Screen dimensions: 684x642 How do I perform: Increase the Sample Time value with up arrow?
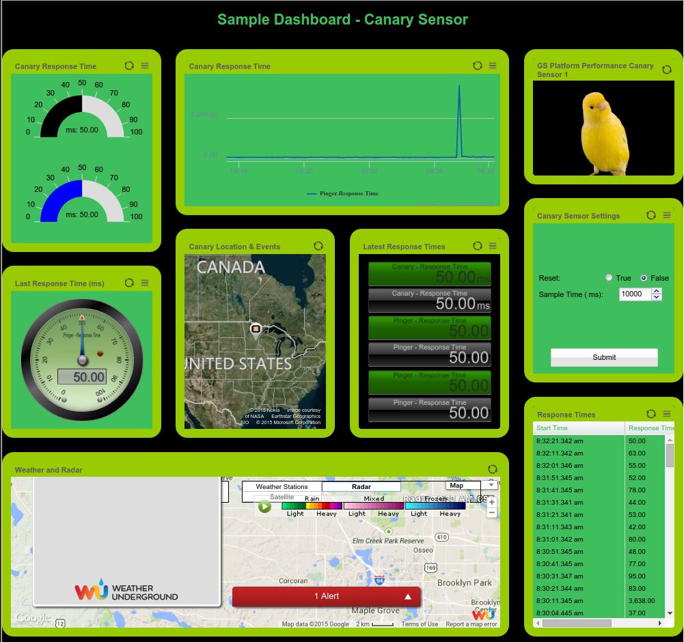click(657, 291)
